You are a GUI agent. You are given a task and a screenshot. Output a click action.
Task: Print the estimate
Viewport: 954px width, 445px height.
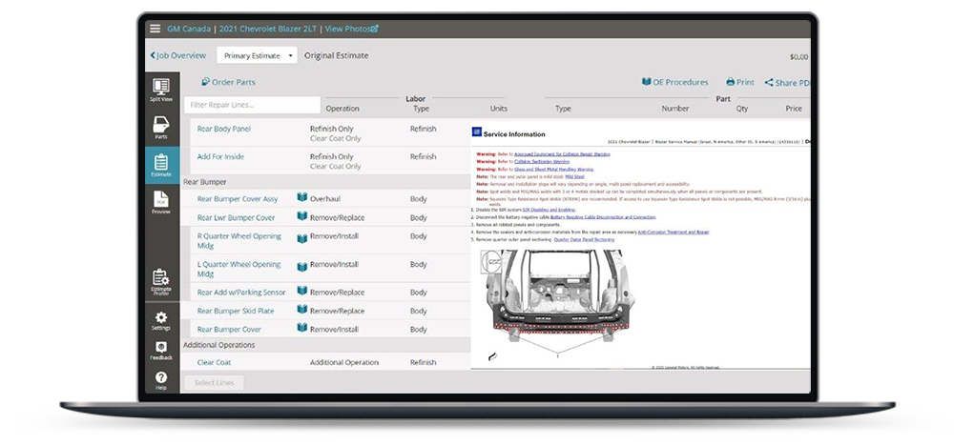pyautogui.click(x=740, y=82)
